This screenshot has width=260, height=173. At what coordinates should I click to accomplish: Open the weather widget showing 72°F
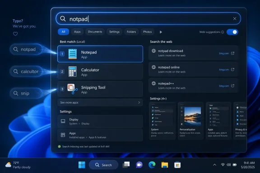tap(18, 165)
